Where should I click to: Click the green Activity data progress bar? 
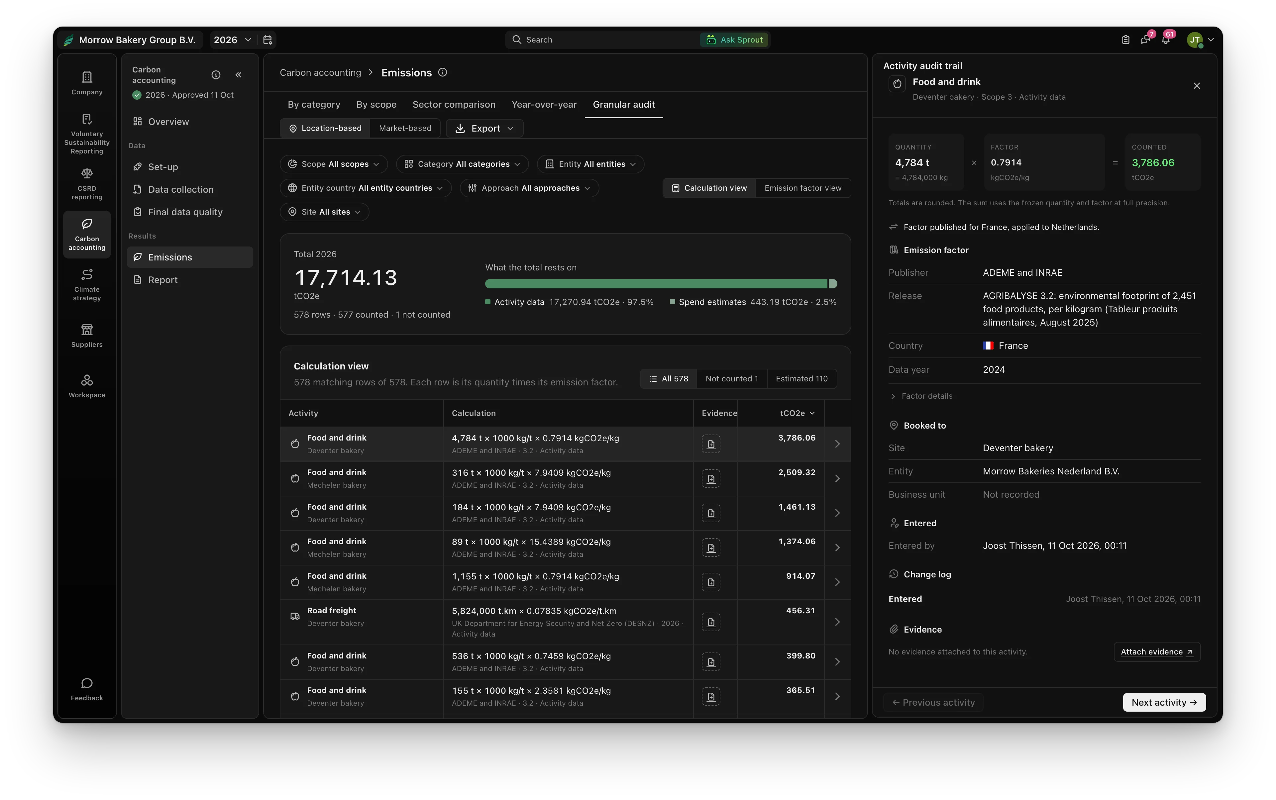pyautogui.click(x=656, y=284)
